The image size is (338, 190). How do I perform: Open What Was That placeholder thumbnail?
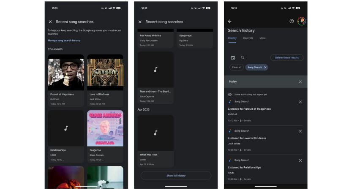(155, 133)
